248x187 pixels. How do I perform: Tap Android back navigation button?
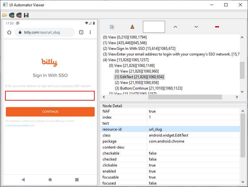[x=23, y=179]
